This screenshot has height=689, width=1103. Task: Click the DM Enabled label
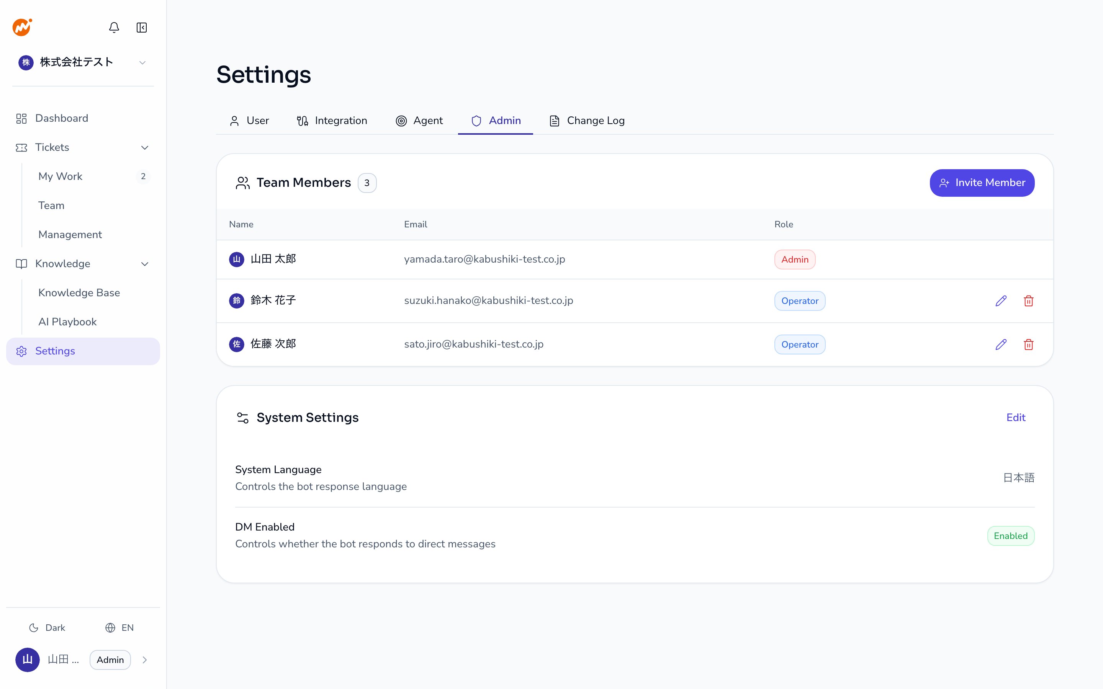click(265, 527)
